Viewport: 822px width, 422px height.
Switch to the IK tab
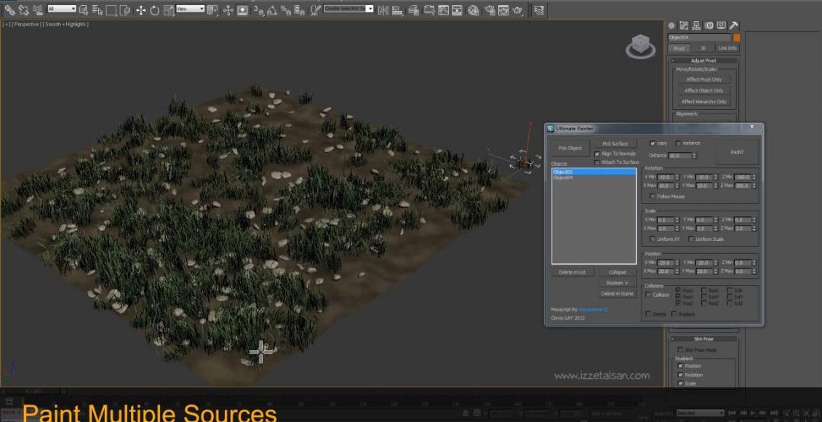pos(703,48)
